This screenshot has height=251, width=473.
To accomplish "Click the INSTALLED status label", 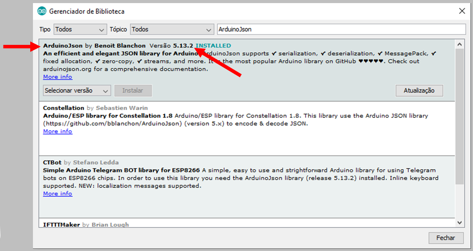I will point(213,46).
